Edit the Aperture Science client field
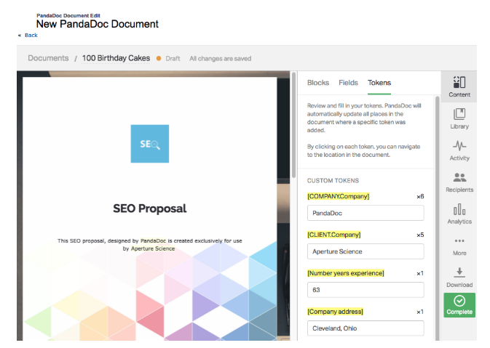490x348 pixels. [x=365, y=251]
